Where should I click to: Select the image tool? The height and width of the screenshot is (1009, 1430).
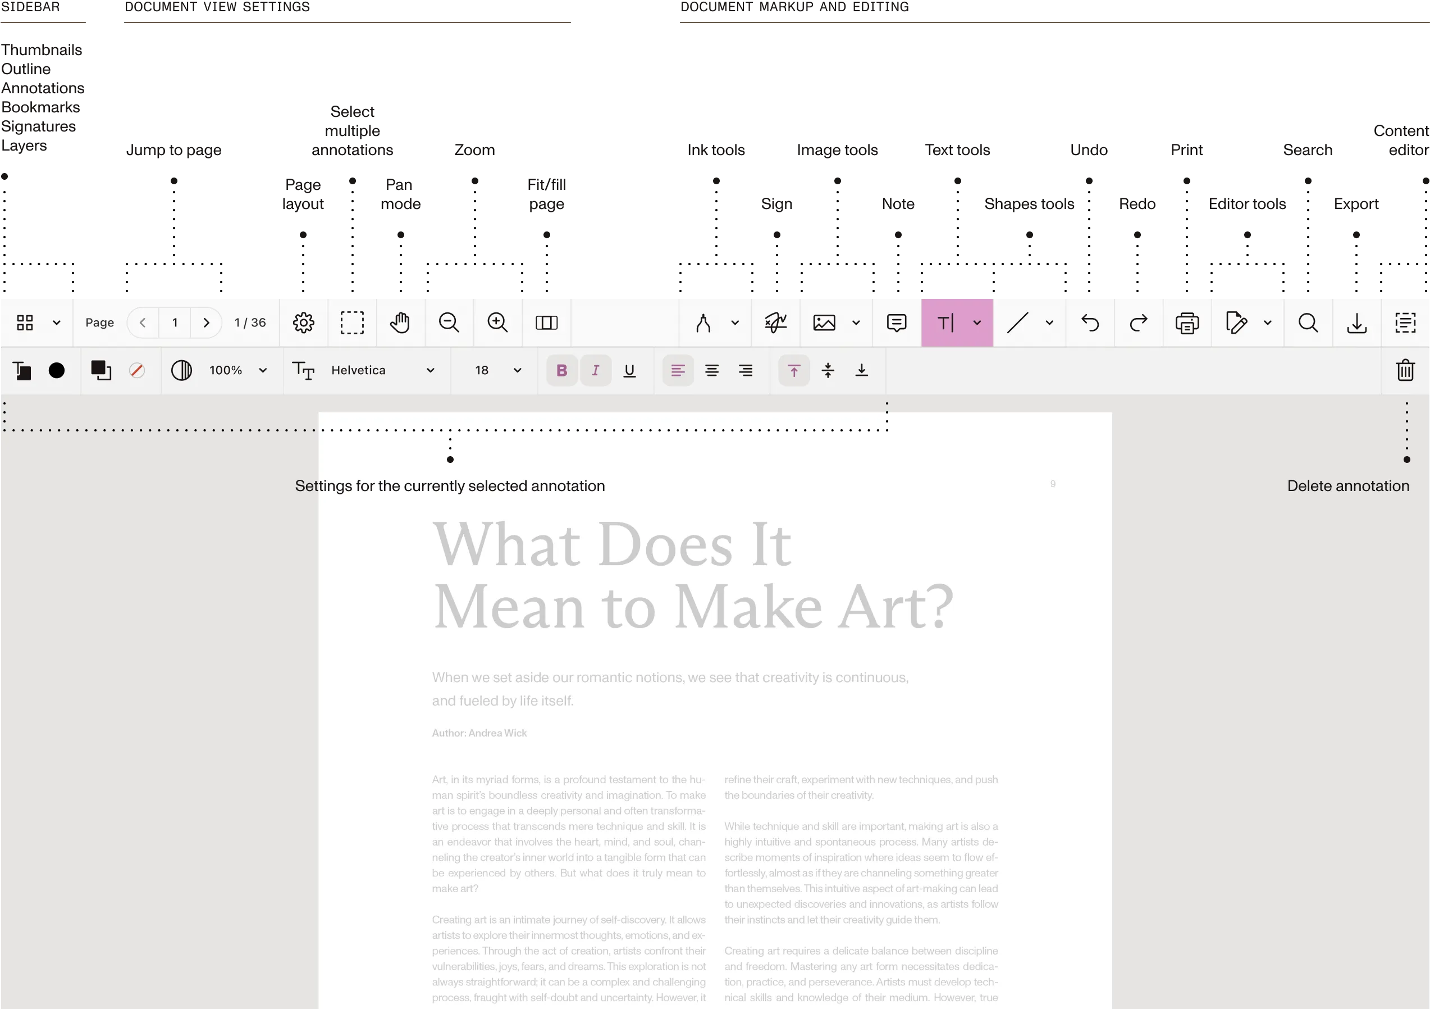824,323
